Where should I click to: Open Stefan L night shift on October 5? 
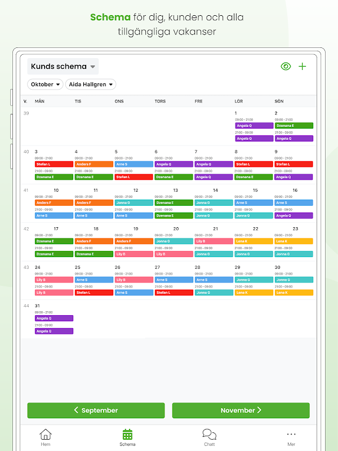click(134, 177)
